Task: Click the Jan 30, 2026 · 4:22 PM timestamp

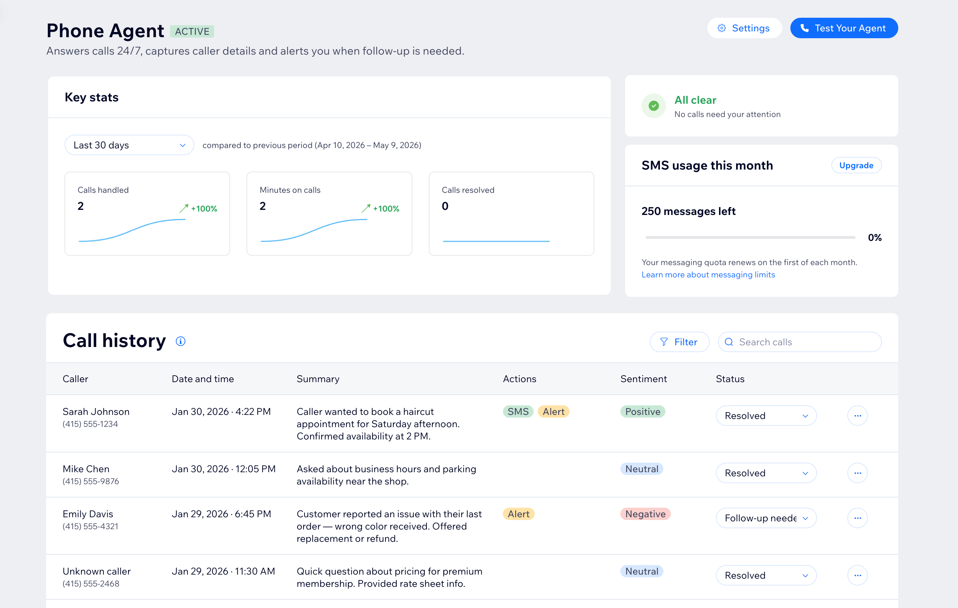Action: pyautogui.click(x=221, y=411)
